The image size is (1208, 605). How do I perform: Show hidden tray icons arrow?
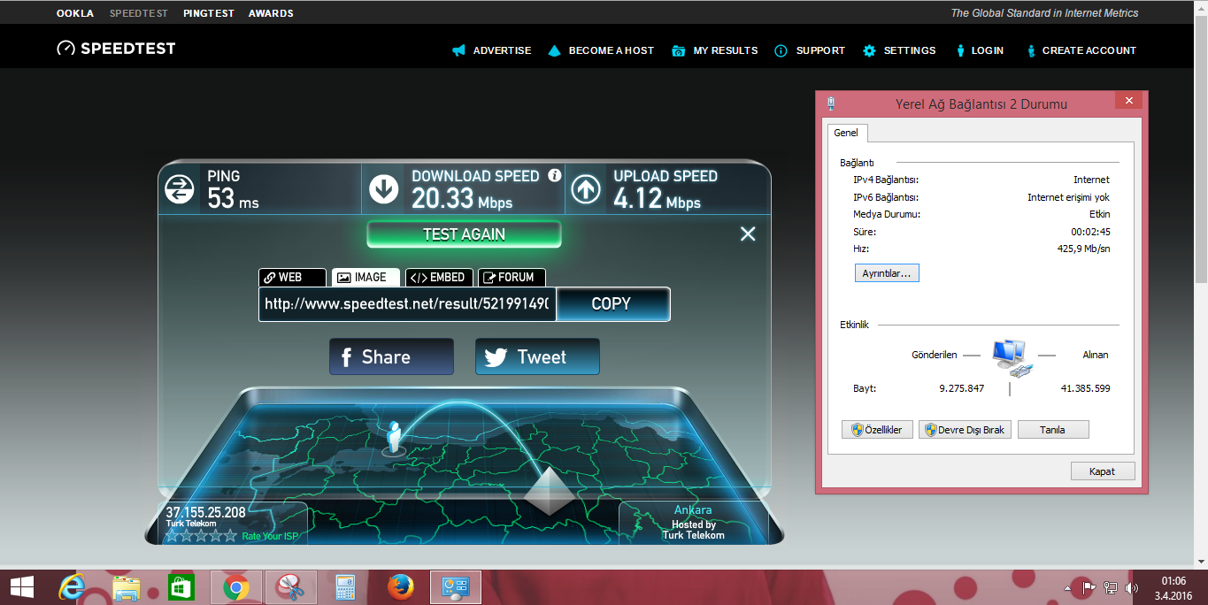[1067, 587]
